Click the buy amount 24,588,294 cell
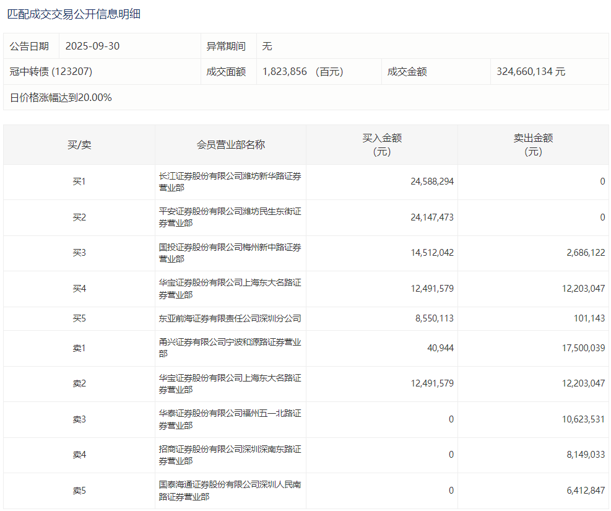 431,181
